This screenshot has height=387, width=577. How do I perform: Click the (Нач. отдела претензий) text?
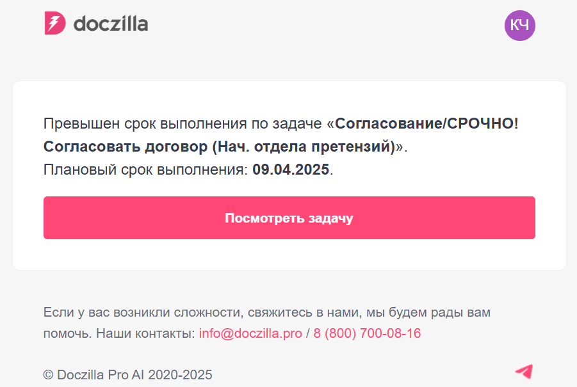point(302,146)
